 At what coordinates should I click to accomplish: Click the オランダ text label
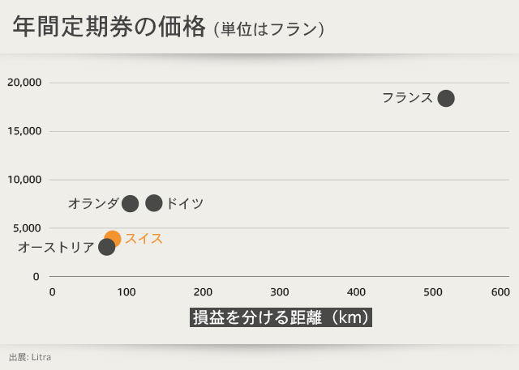point(93,203)
